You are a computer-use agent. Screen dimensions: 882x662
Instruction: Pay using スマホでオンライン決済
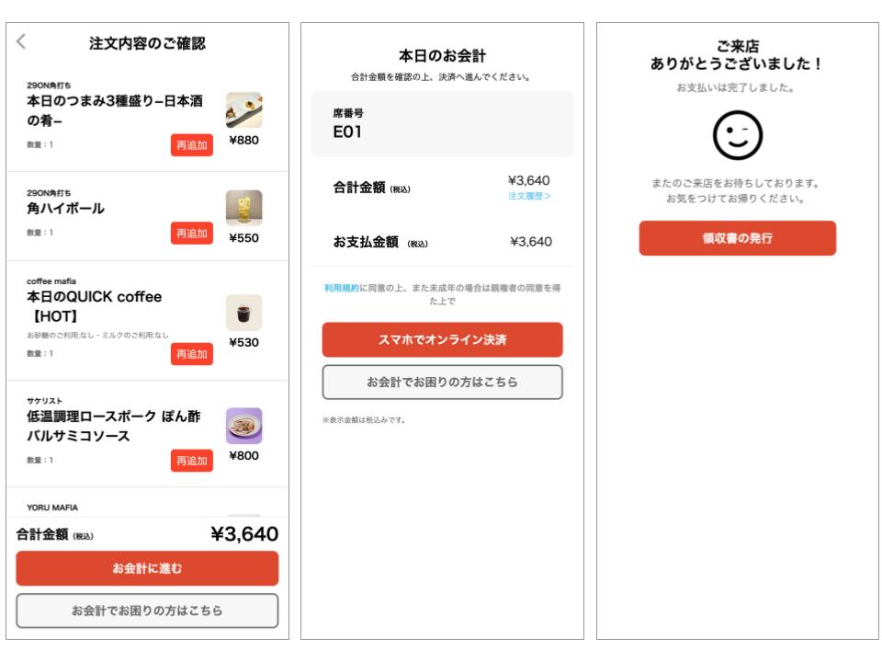point(442,339)
